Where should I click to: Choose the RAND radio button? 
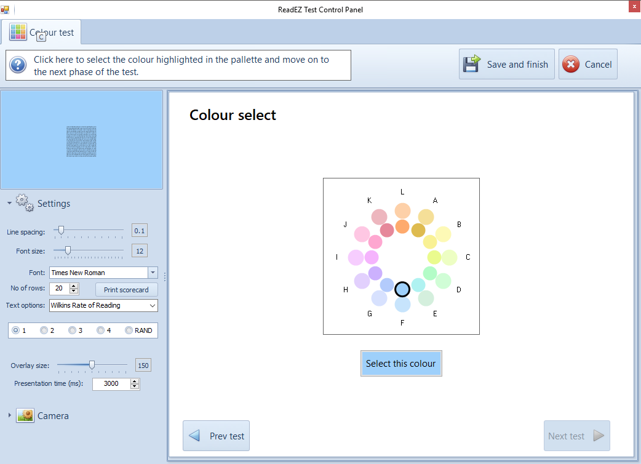click(129, 330)
